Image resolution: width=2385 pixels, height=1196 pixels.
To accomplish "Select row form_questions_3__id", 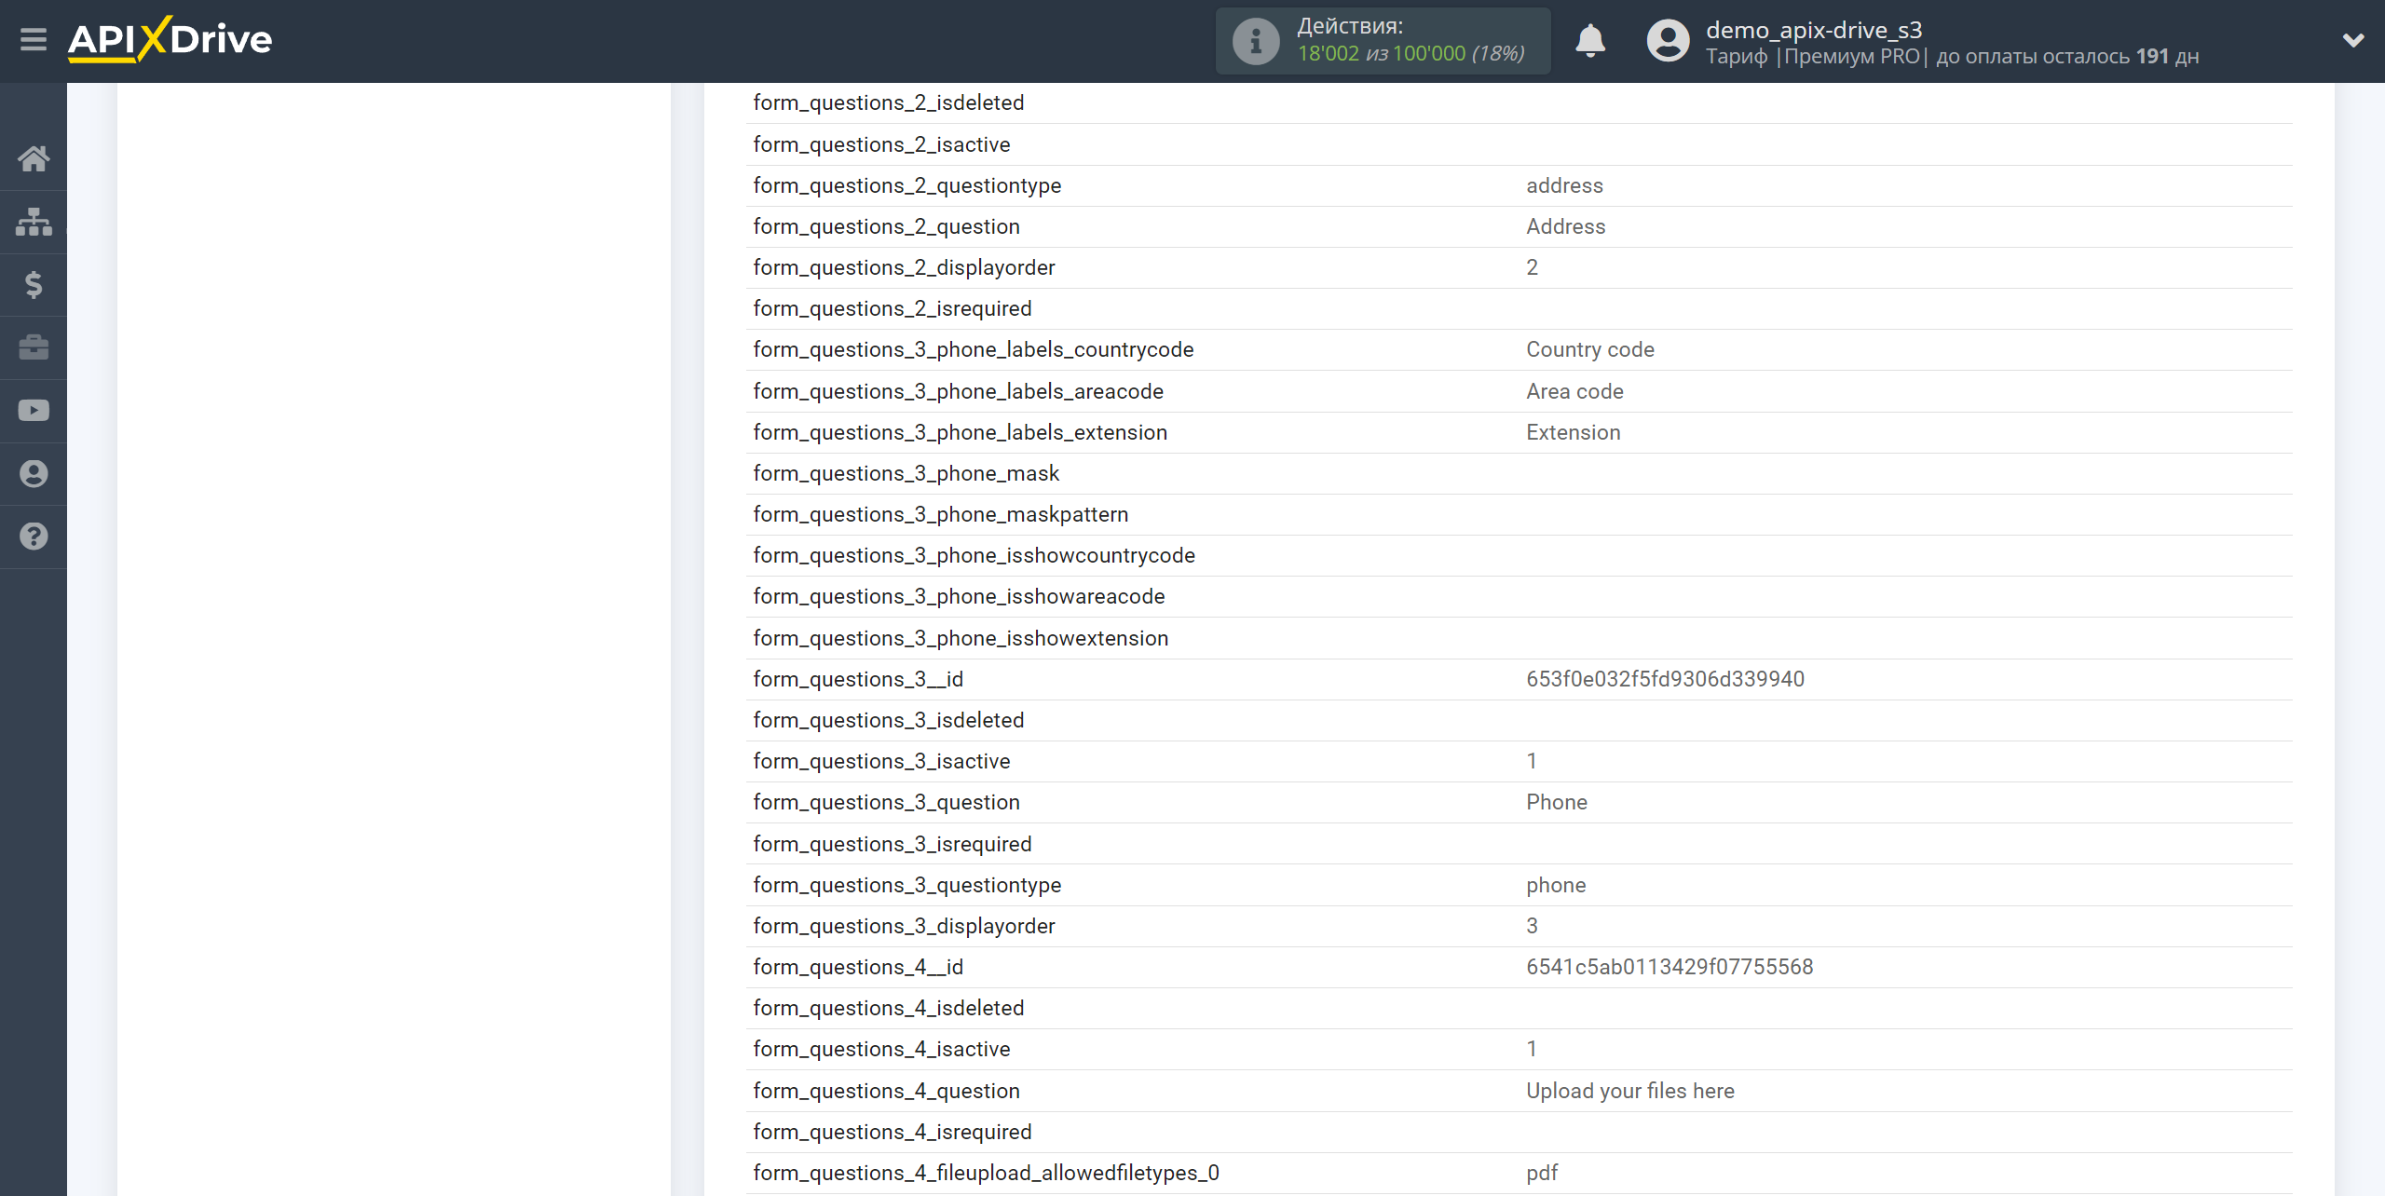I will pyautogui.click(x=1519, y=679).
